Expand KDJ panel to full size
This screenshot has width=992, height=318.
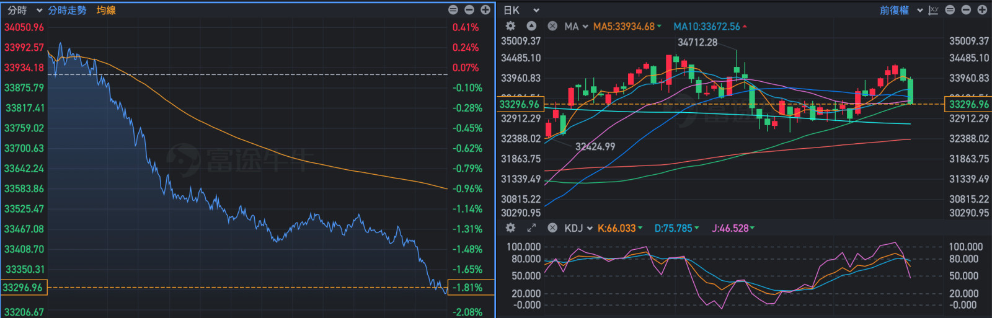[x=531, y=228]
